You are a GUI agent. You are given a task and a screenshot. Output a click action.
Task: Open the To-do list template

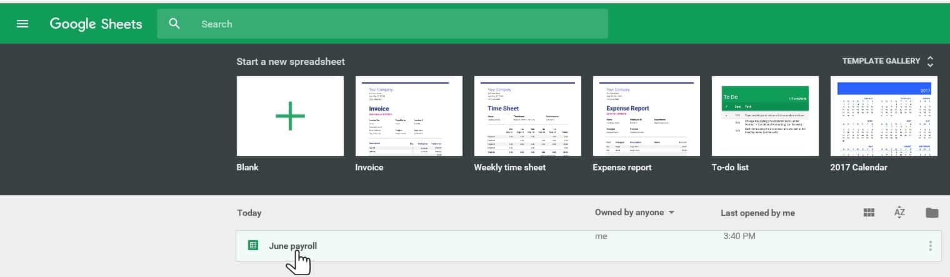pyautogui.click(x=765, y=116)
